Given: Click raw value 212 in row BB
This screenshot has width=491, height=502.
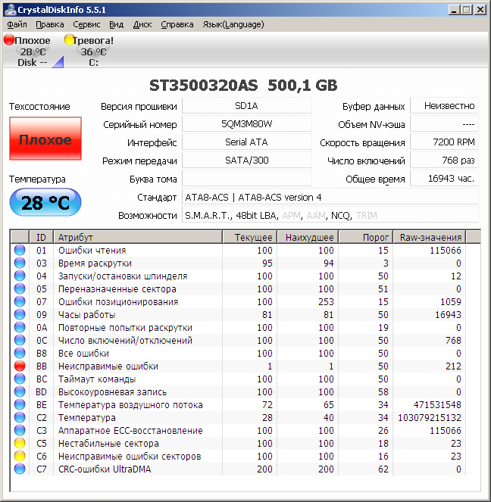Looking at the screenshot, I should [x=453, y=366].
